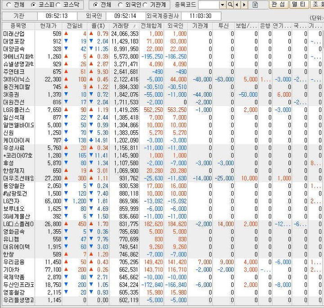This screenshot has width=324, height=308.
Task: Select the 두산인프라코어 stock row
Action: pyautogui.click(x=162, y=285)
